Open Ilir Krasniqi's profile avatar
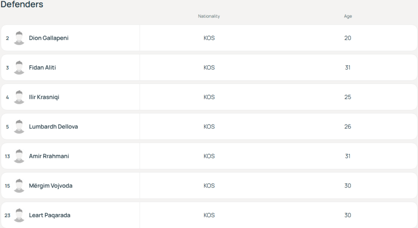Screen dimensions: 418x228 (19, 97)
